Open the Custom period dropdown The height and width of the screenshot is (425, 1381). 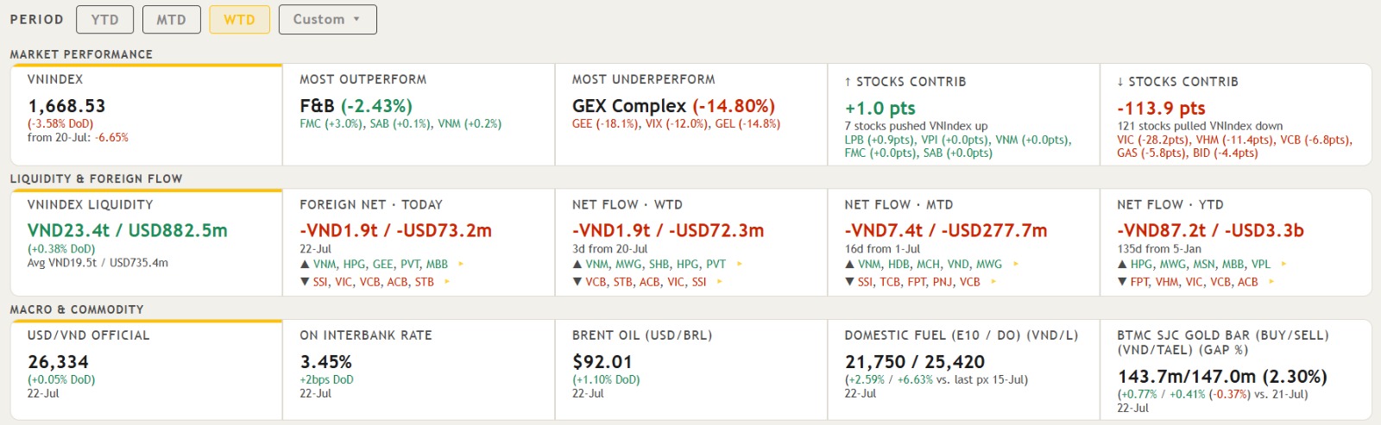327,20
